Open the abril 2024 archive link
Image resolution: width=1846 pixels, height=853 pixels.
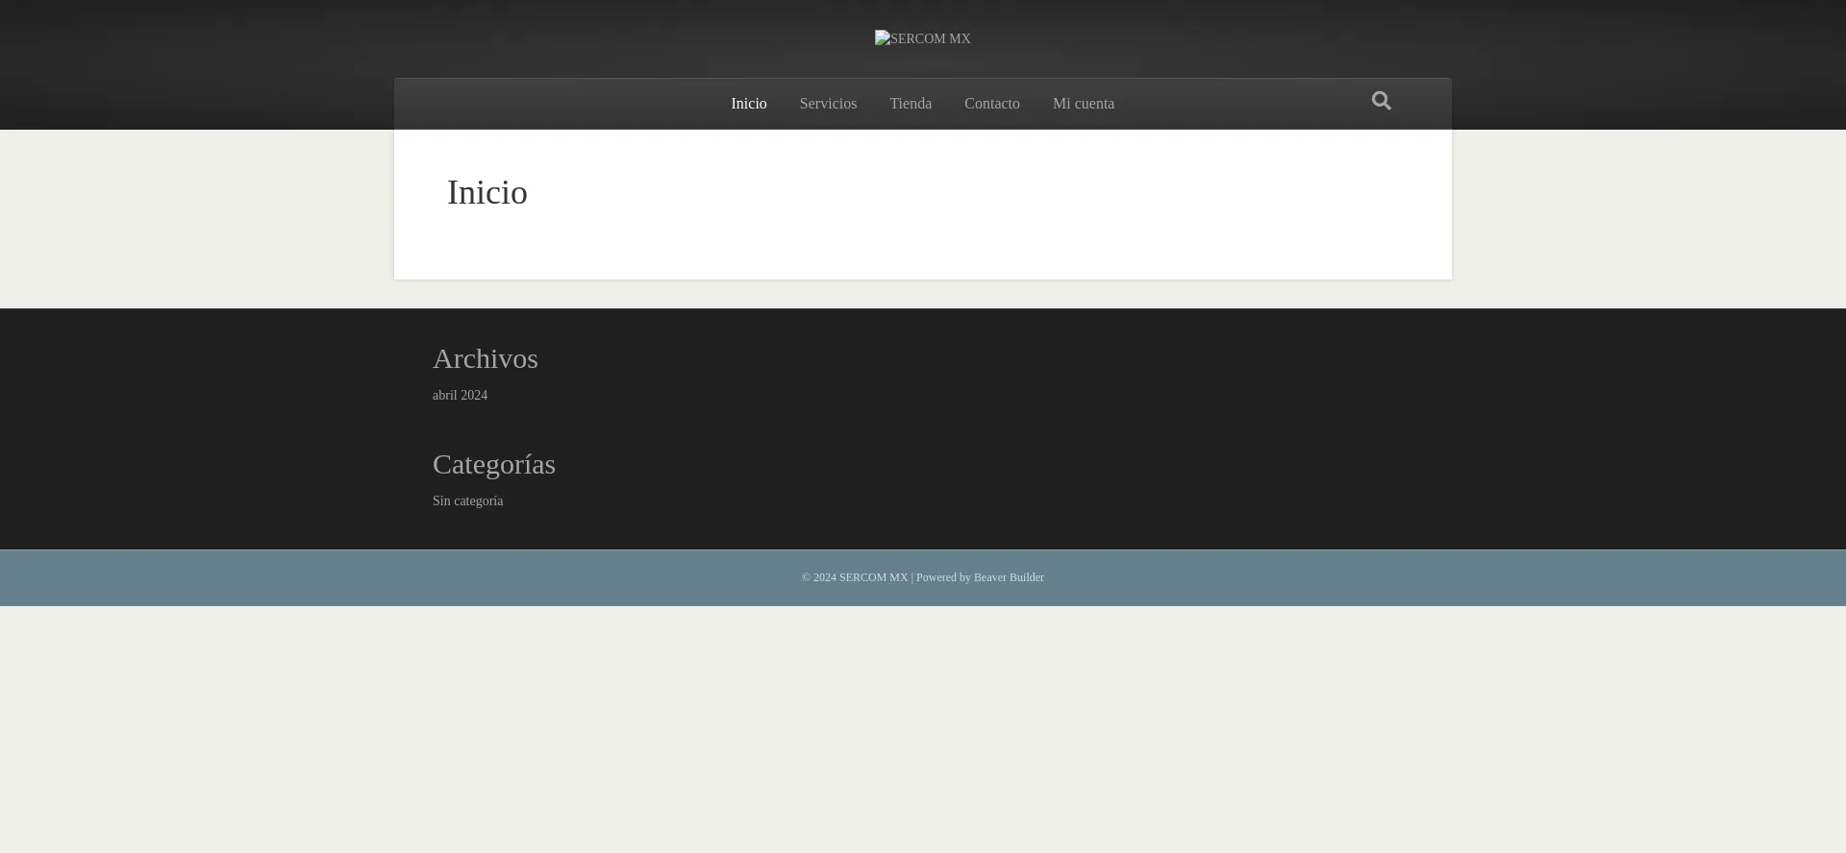(460, 396)
